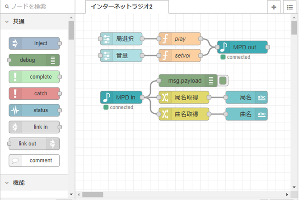Click the link out palette node
The height and width of the screenshot is (200, 299).
pyautogui.click(x=34, y=144)
